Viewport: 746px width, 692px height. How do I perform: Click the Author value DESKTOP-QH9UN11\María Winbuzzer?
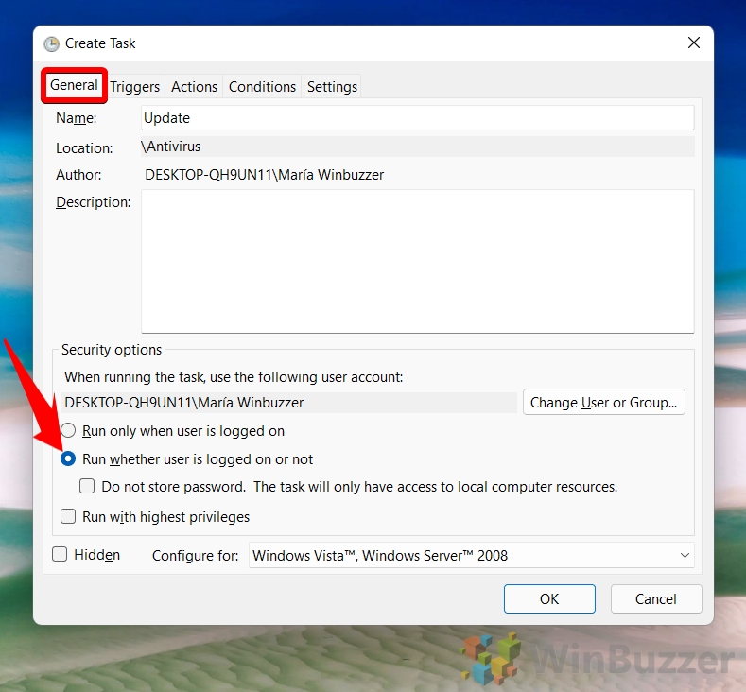click(265, 175)
